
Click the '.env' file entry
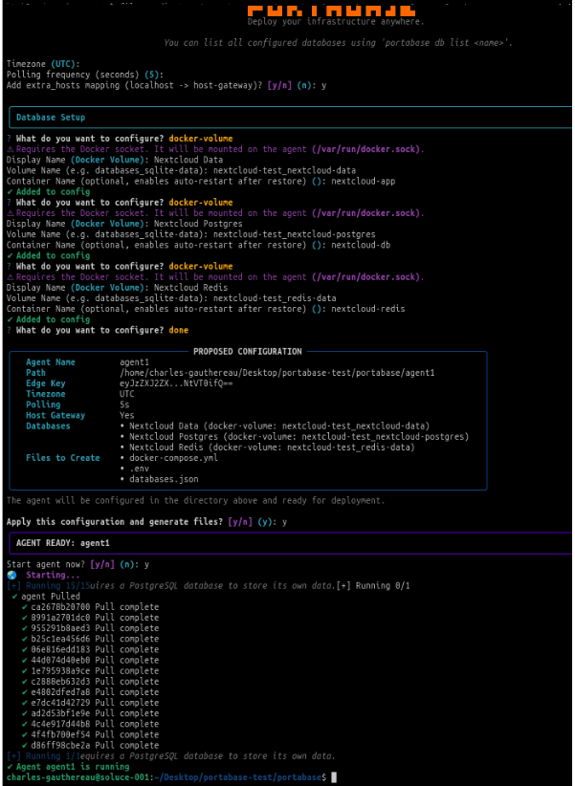tap(135, 469)
